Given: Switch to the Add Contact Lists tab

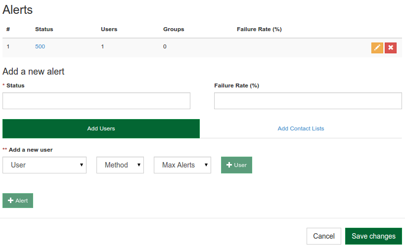Looking at the screenshot, I should tap(301, 128).
